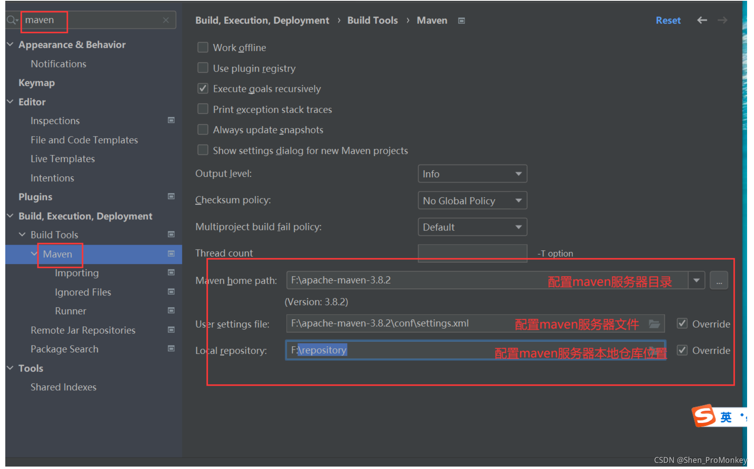Click the project icon by Remote Jar Repositories

(x=171, y=330)
